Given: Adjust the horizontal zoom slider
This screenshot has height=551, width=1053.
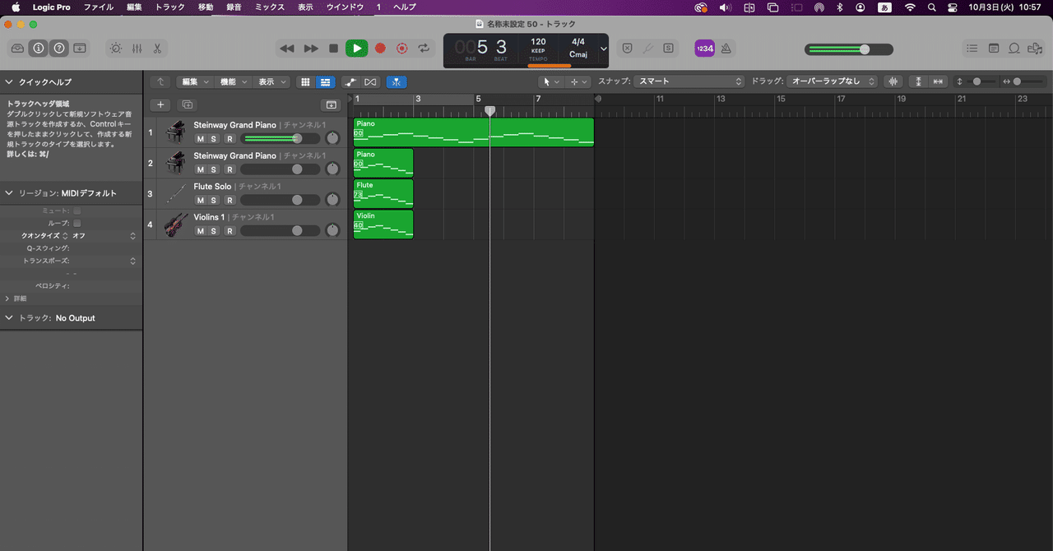Looking at the screenshot, I should point(1026,81).
